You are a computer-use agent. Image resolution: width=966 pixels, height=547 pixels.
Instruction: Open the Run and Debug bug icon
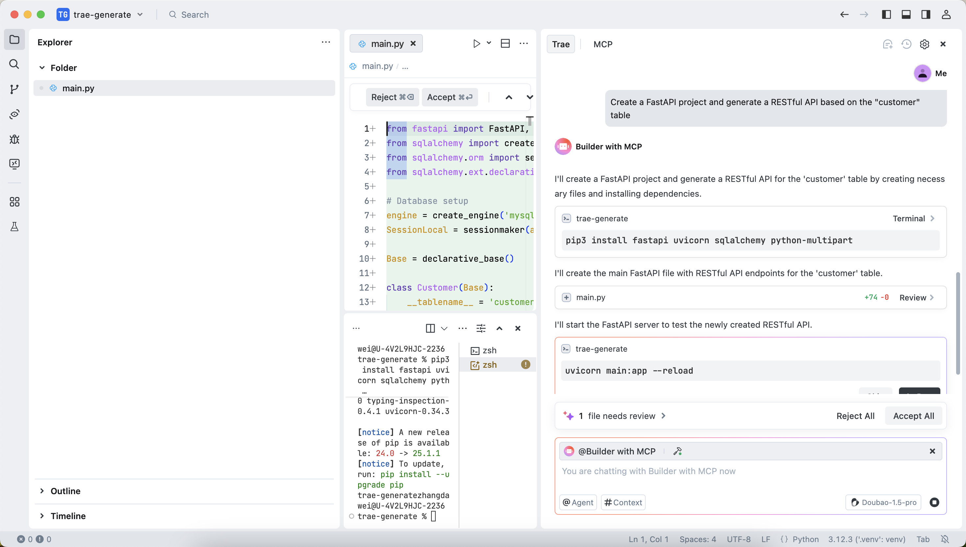click(x=14, y=140)
